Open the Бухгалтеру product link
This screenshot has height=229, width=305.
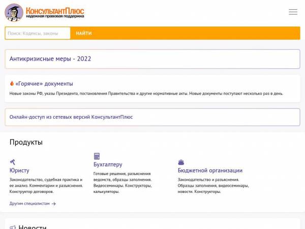108,164
